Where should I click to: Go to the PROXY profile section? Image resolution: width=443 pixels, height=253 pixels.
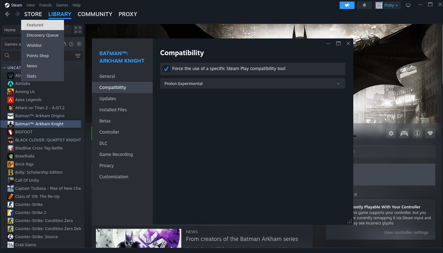coord(128,14)
